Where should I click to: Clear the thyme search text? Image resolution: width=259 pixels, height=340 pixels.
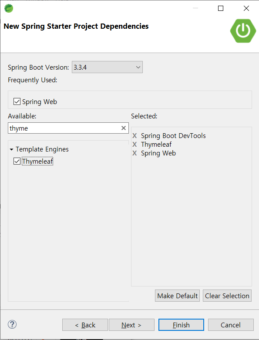(124, 128)
